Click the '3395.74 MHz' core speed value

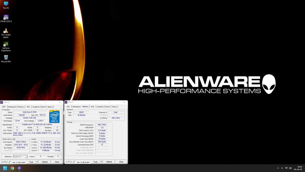21,142
